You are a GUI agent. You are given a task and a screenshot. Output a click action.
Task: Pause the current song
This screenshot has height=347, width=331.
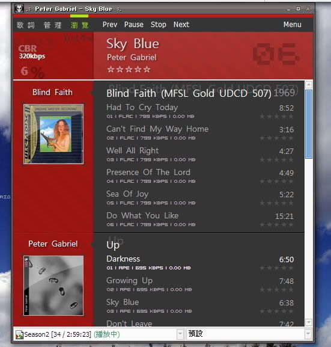pyautogui.click(x=133, y=25)
